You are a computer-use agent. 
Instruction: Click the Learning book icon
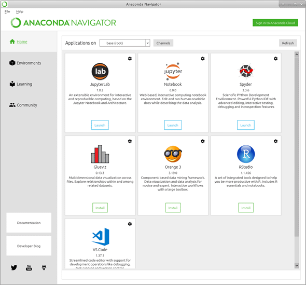[x=12, y=84]
